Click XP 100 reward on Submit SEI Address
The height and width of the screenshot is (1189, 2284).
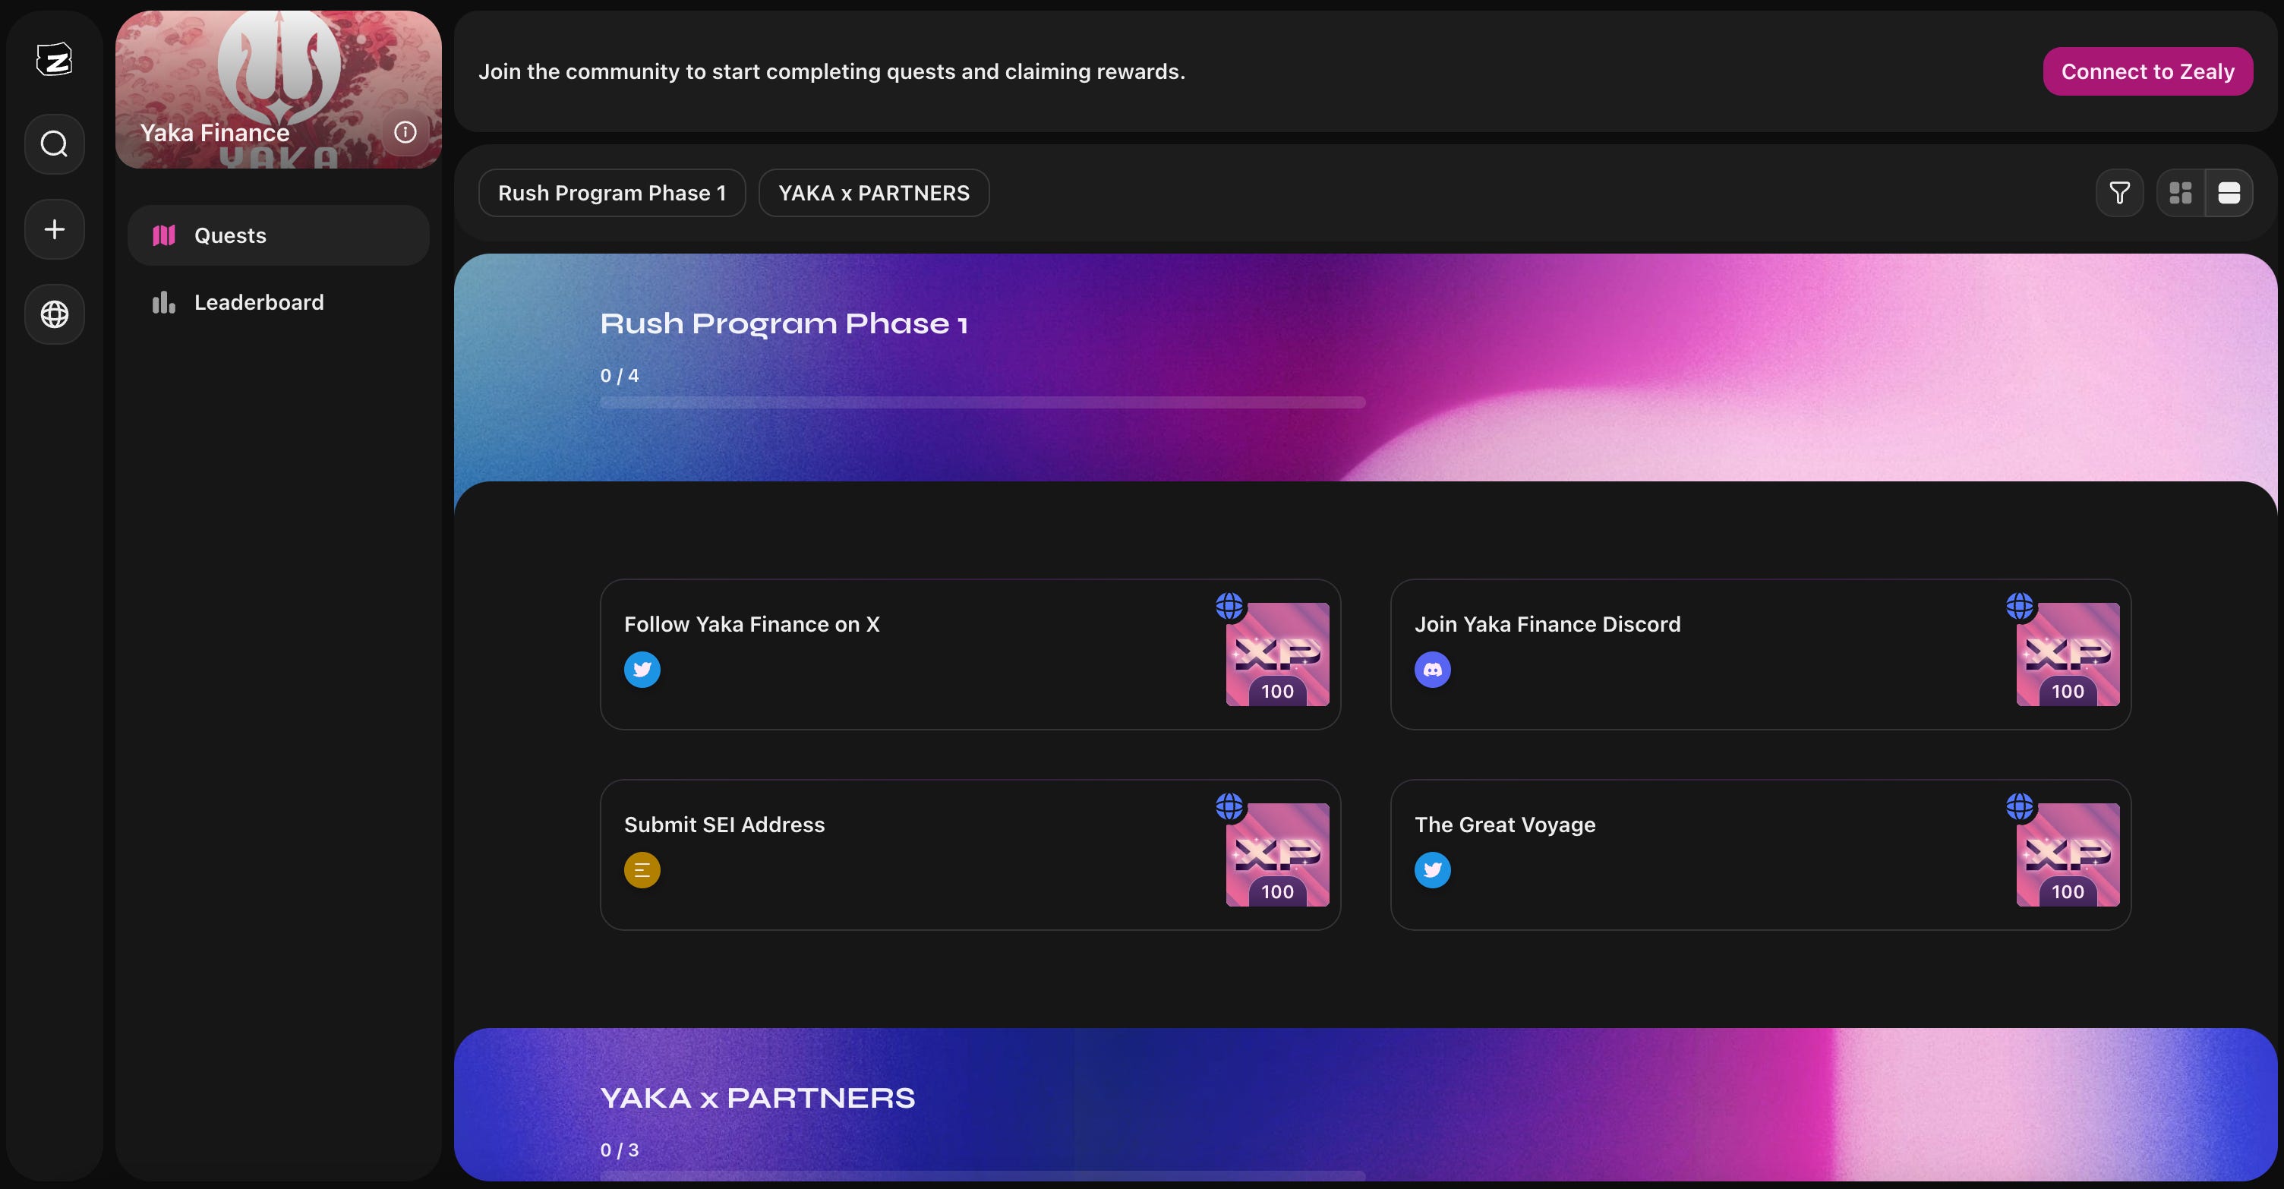(1278, 855)
